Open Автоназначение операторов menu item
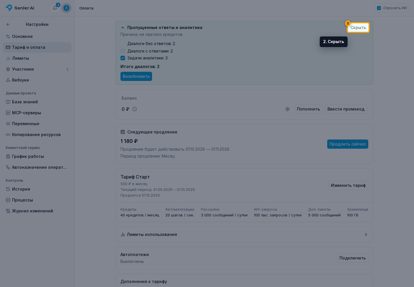414x287 pixels. (37, 167)
